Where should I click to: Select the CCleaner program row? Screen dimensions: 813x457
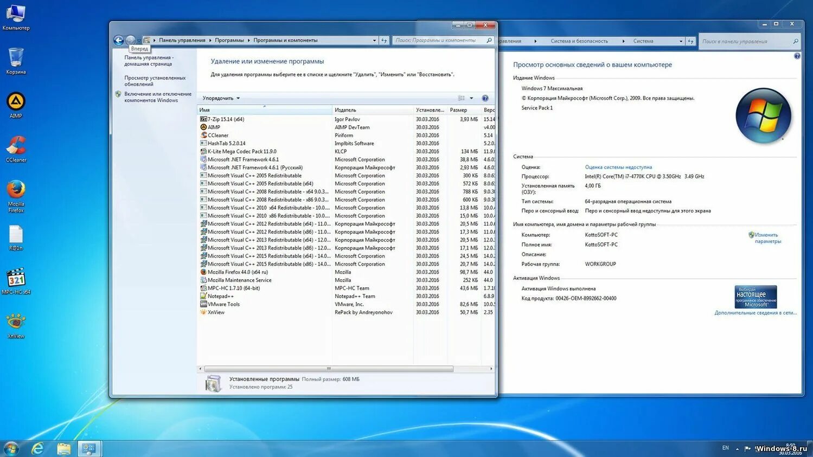pyautogui.click(x=347, y=136)
